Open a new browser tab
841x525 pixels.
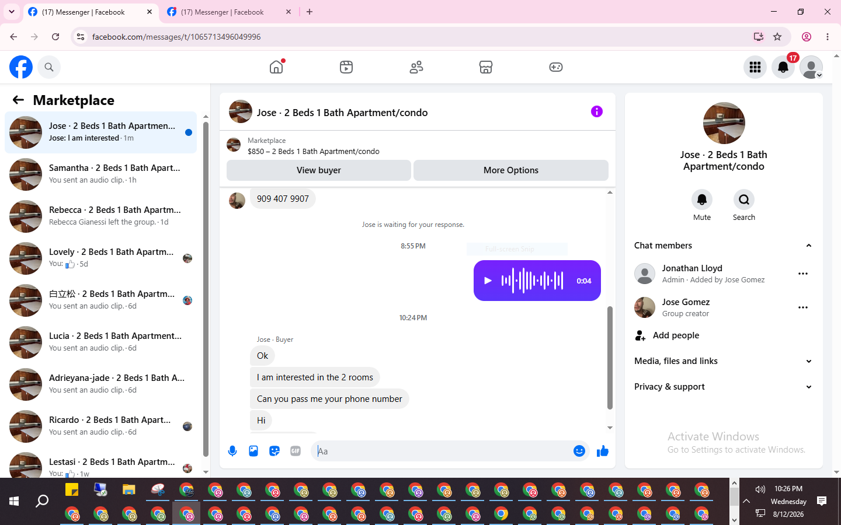coord(310,12)
